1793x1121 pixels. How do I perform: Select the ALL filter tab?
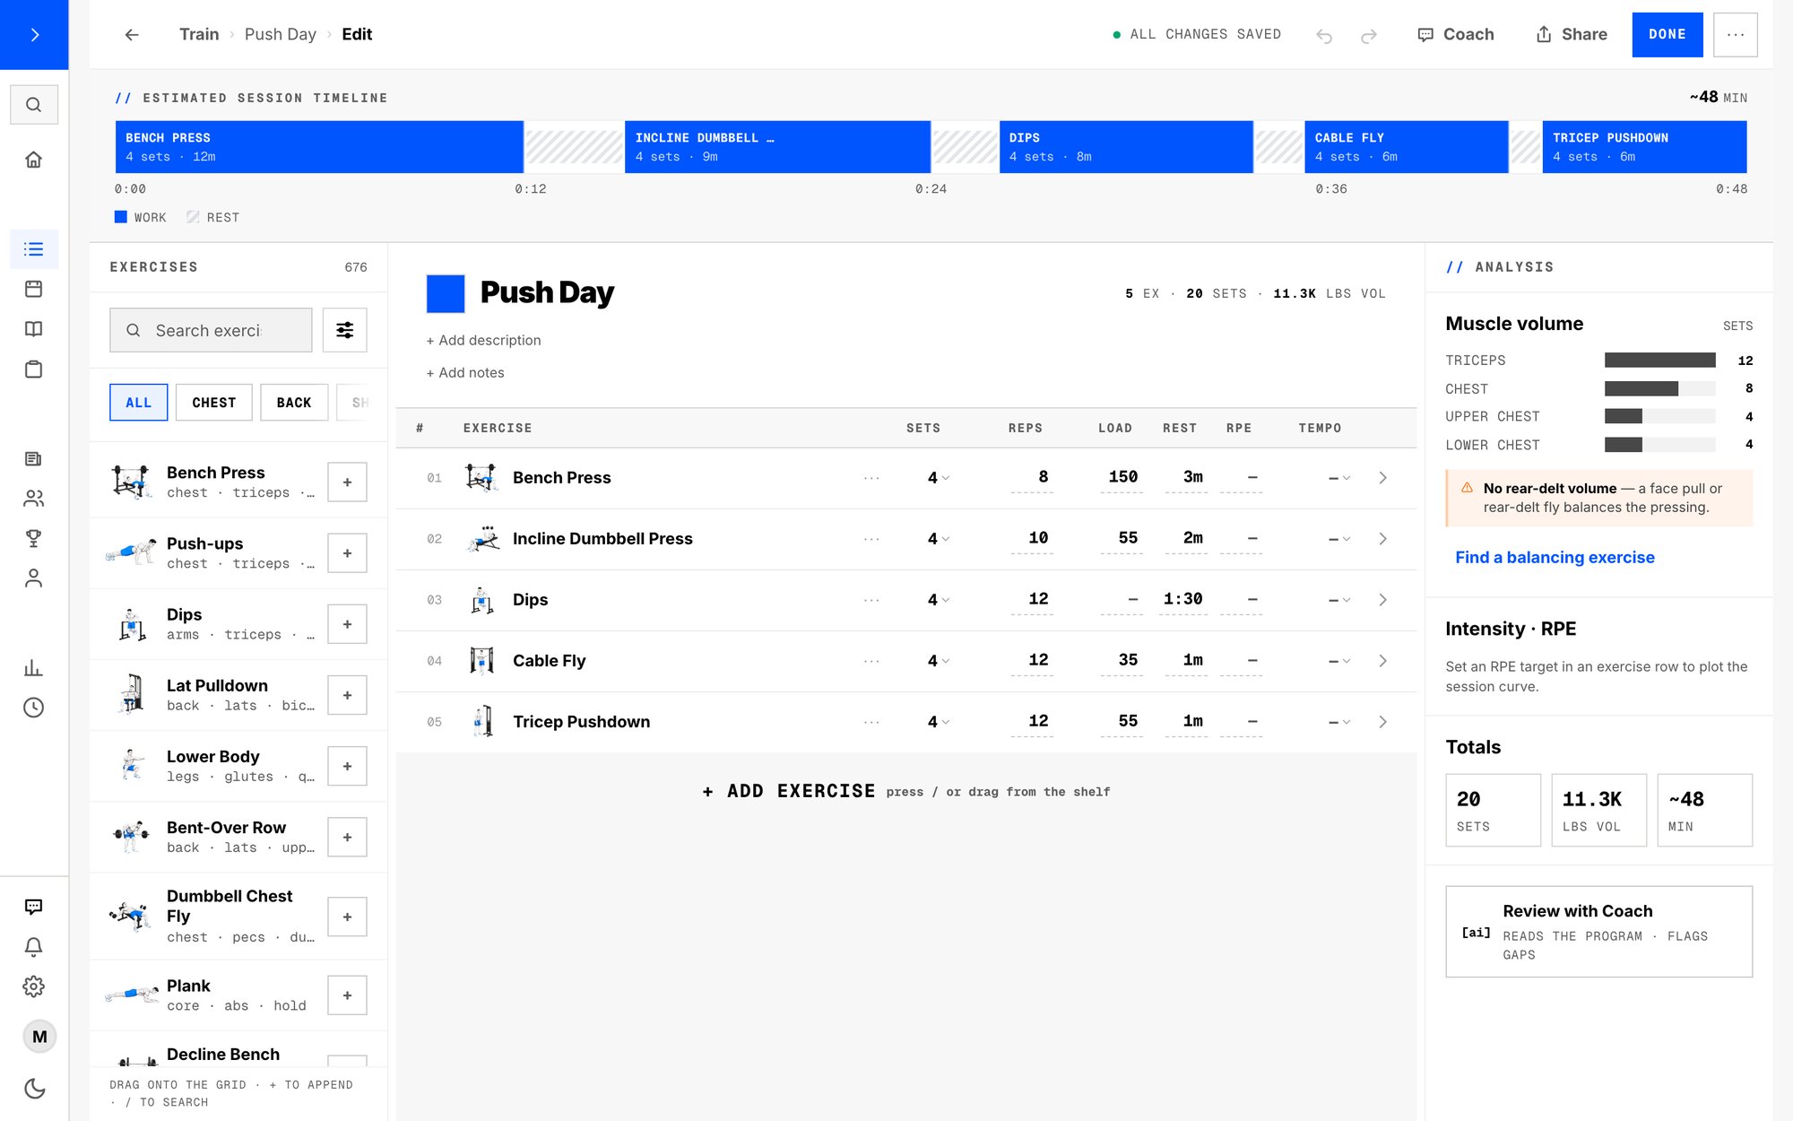click(x=139, y=403)
